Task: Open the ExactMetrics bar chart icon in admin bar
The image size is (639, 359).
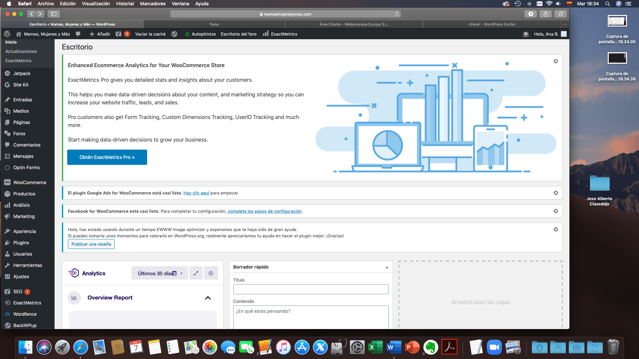Action: pos(266,34)
